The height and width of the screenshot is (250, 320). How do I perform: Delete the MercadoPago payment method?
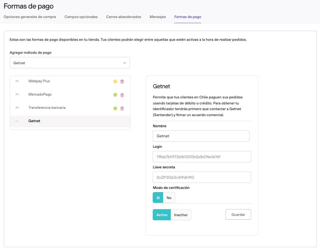pos(122,95)
